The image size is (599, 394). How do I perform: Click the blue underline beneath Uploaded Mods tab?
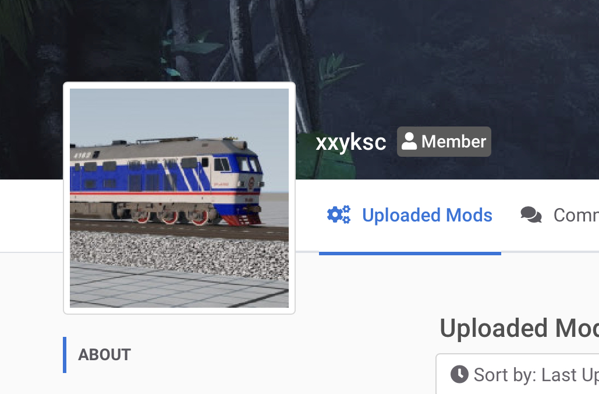(x=410, y=253)
